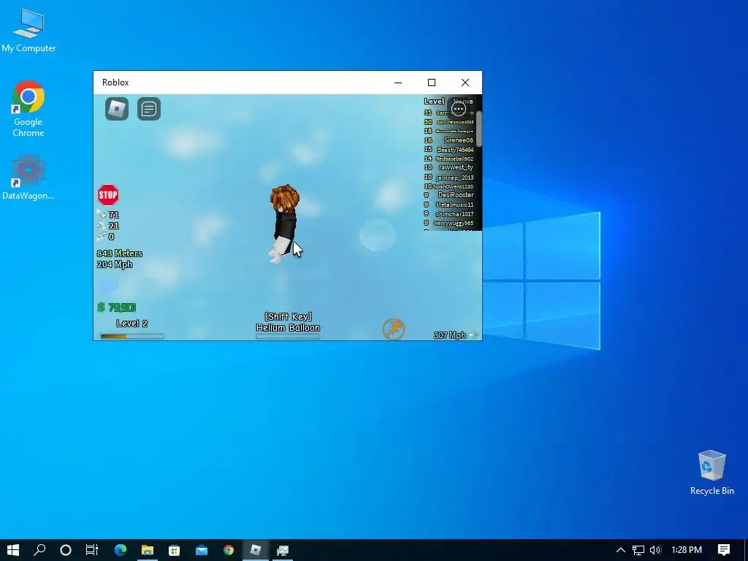The height and width of the screenshot is (561, 748).
Task: Click the 307 Mph wind speed readout
Action: pos(450,335)
